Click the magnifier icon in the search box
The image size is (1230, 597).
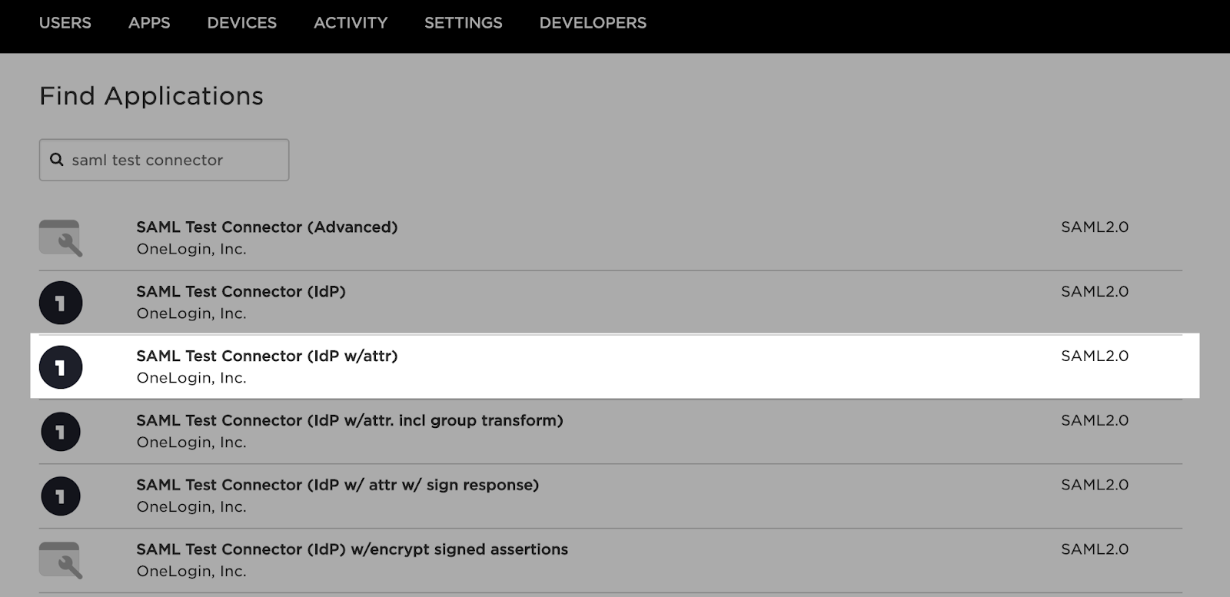click(x=57, y=160)
